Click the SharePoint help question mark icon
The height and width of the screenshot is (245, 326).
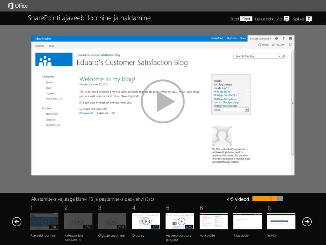point(283,39)
